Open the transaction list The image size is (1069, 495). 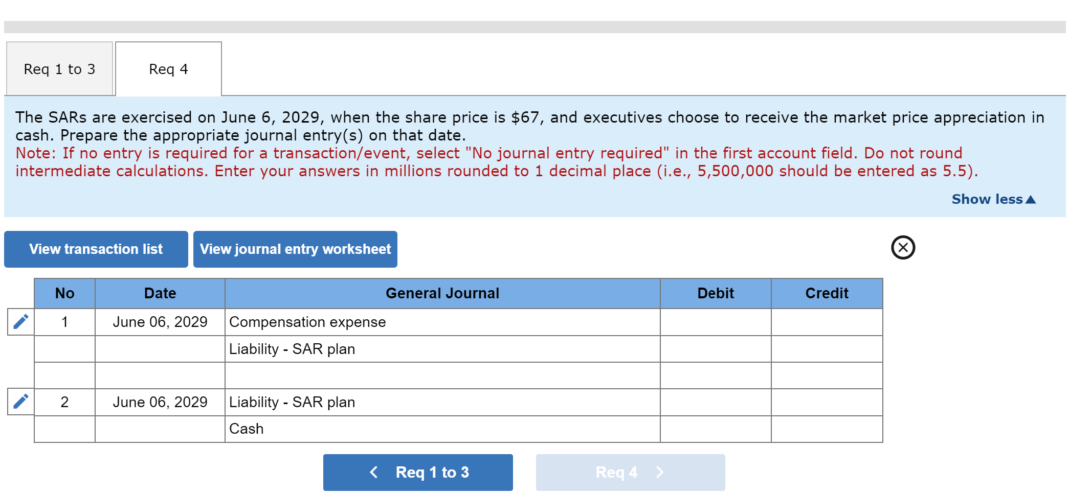(96, 249)
